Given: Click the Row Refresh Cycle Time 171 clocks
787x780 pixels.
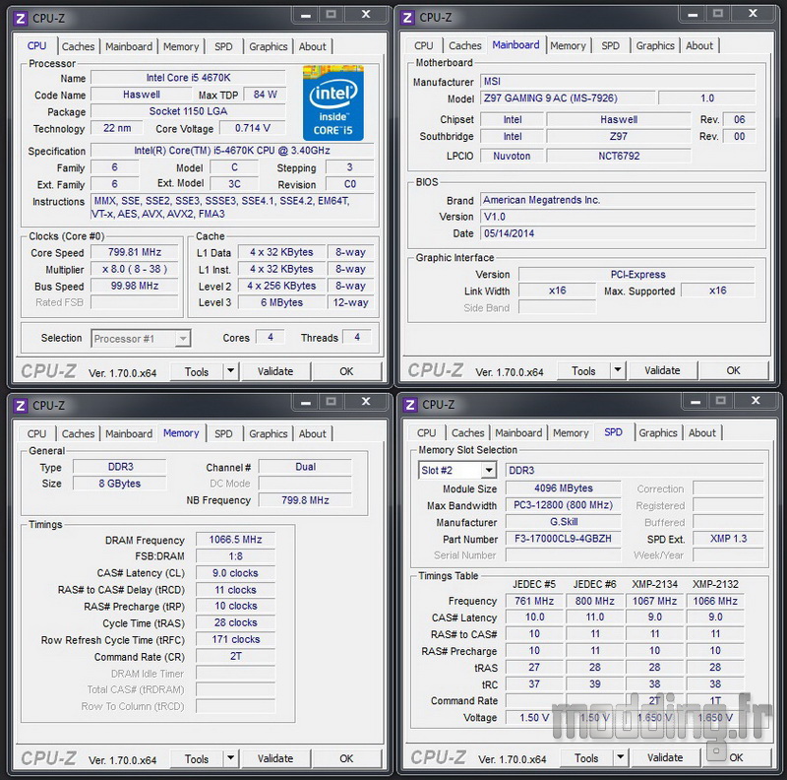Looking at the screenshot, I should coord(235,639).
